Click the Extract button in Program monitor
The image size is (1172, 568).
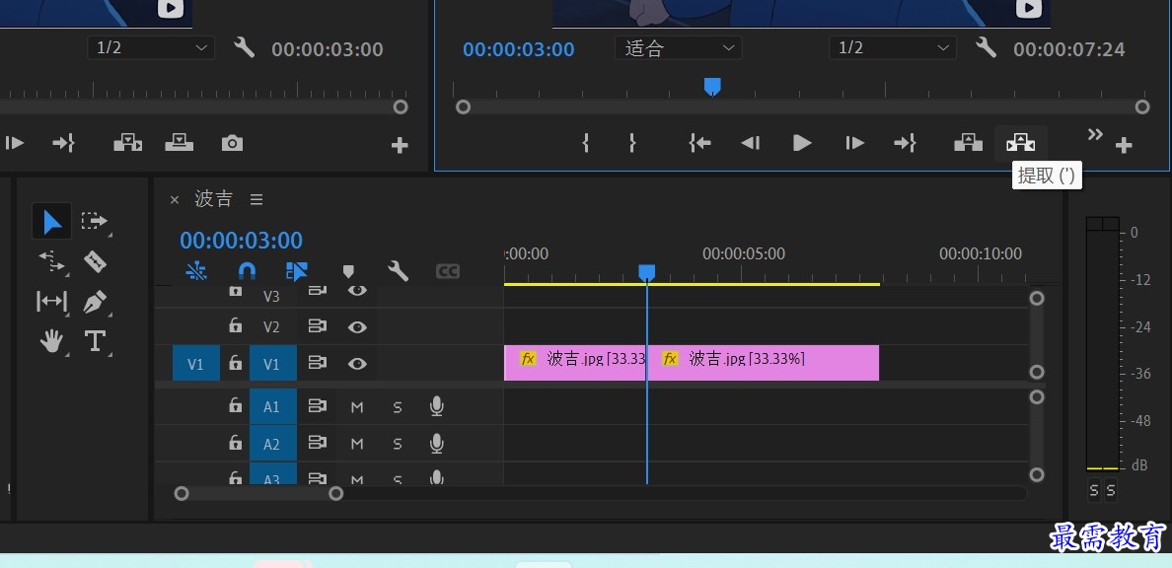pyautogui.click(x=1020, y=143)
